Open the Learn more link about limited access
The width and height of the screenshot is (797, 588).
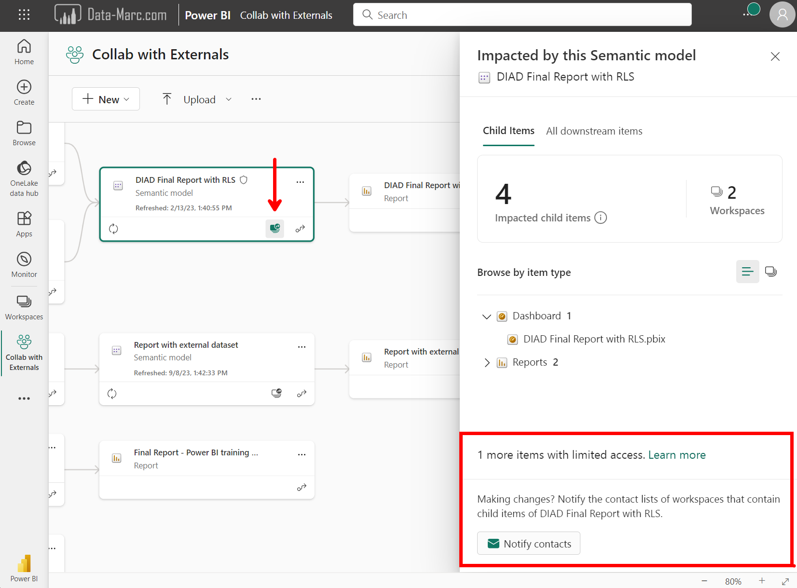677,454
